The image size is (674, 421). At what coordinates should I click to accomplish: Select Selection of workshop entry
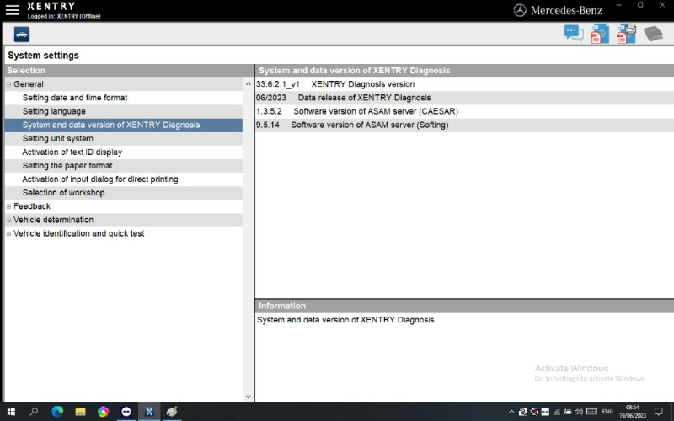click(x=64, y=193)
